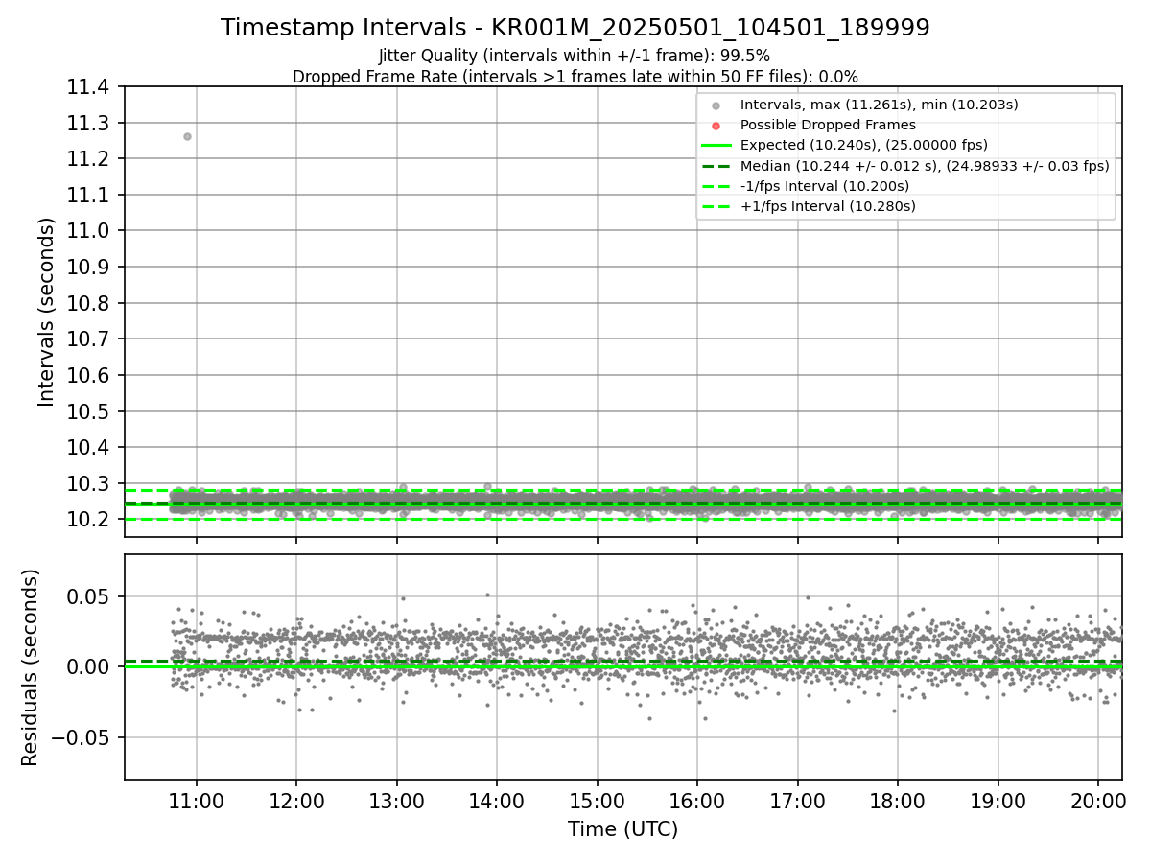The height and width of the screenshot is (863, 1151).
Task: Click the 'Residuals (seconds)' y-axis label
Action: point(31,667)
